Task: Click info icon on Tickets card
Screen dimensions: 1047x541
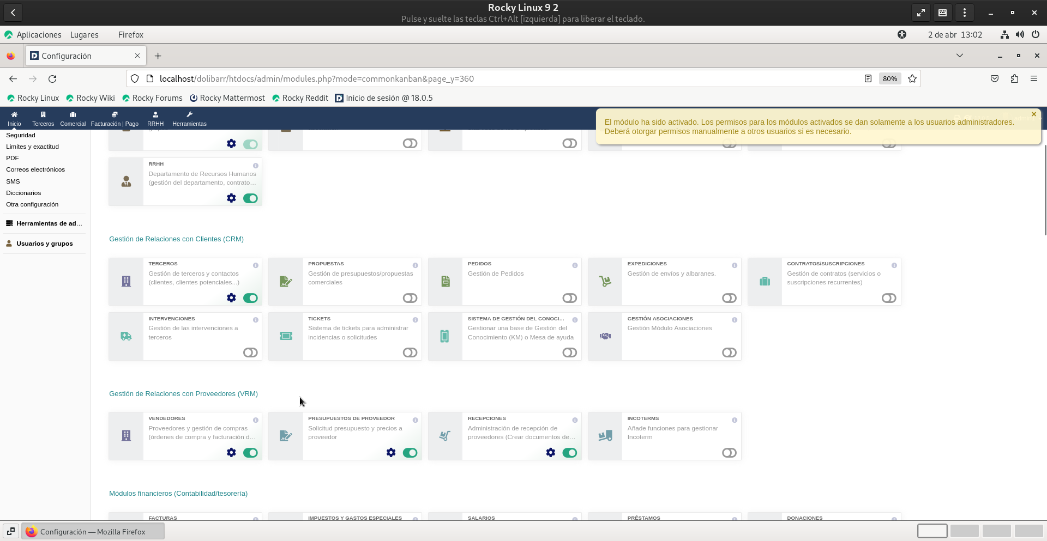Action: (415, 320)
